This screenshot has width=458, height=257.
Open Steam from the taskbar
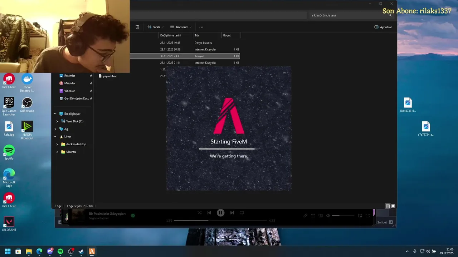(81, 251)
